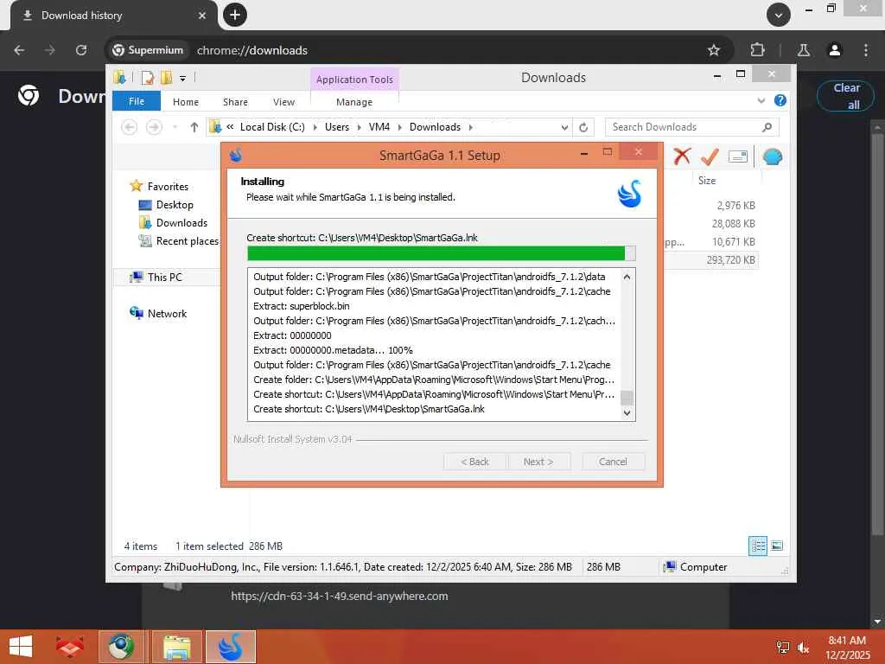
Task: Expand the chevron after Downloads in breadcrumb
Action: [x=471, y=127]
